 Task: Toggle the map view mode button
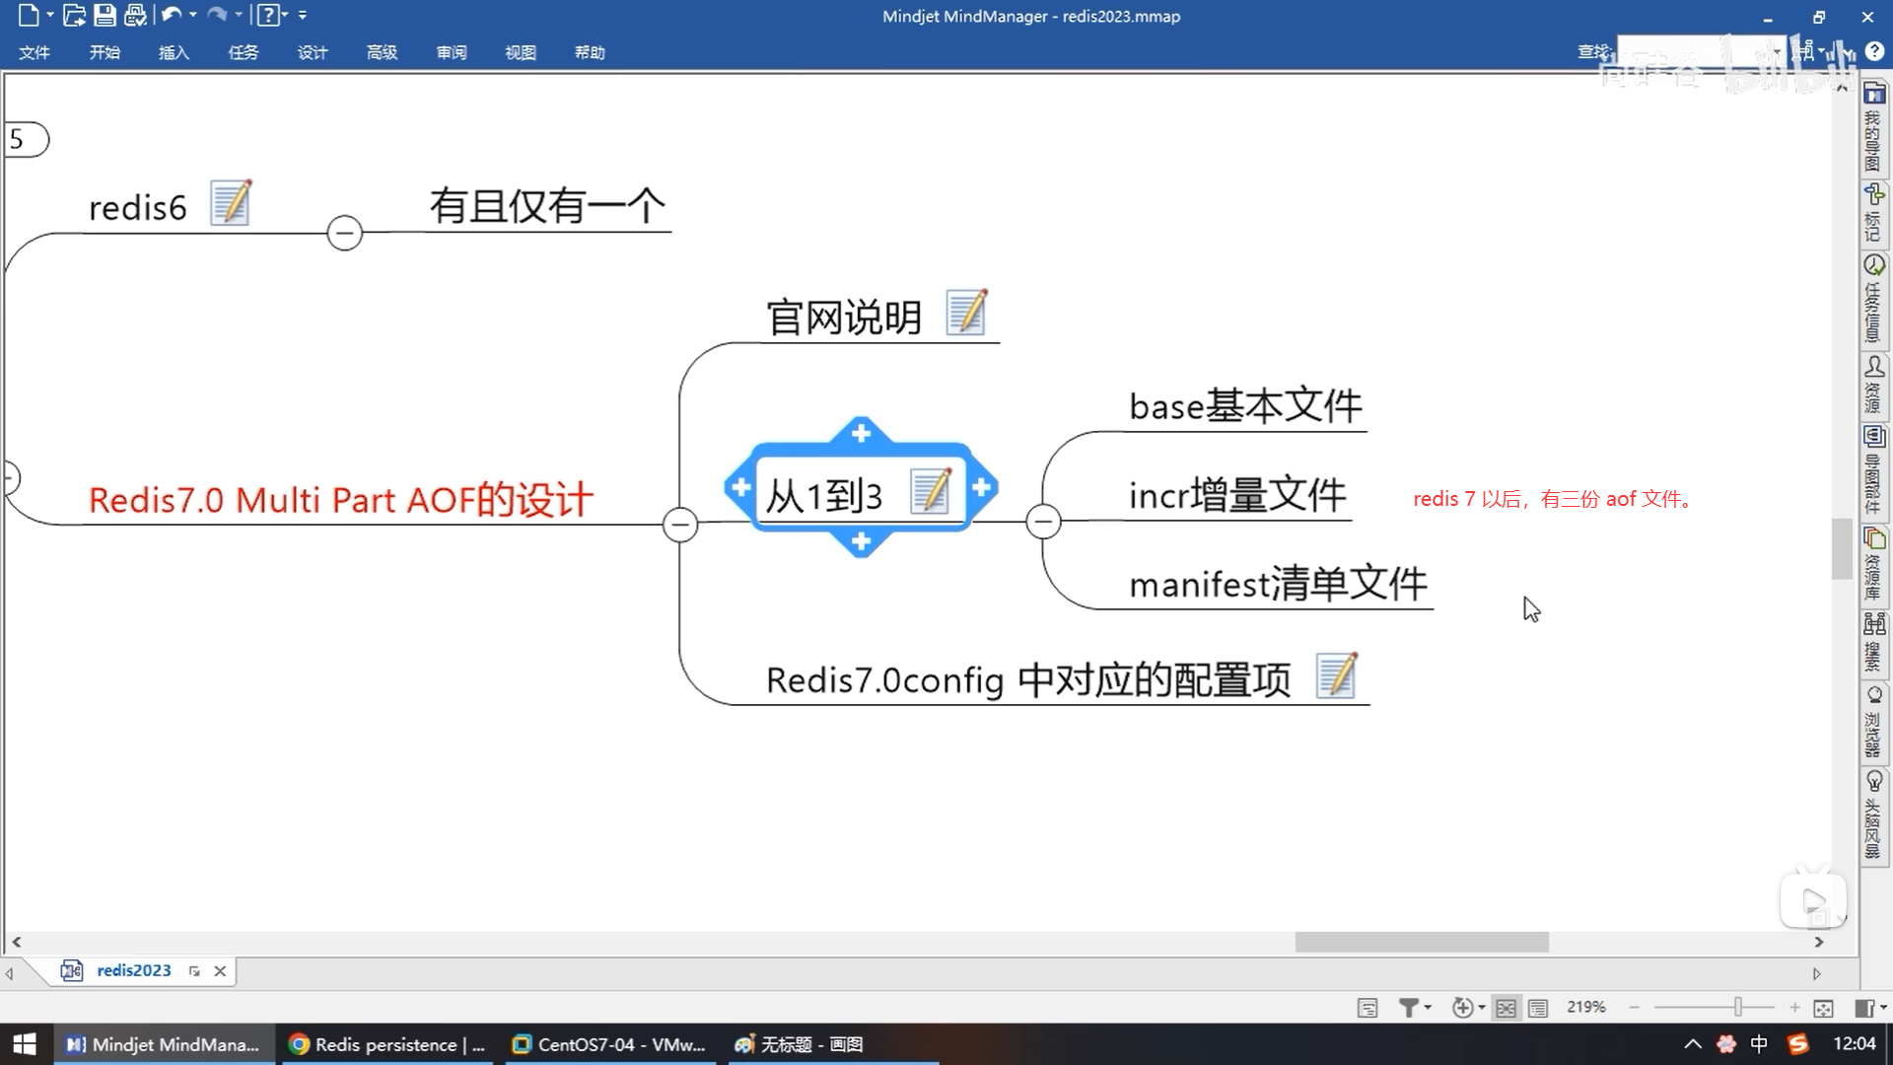1506,1007
